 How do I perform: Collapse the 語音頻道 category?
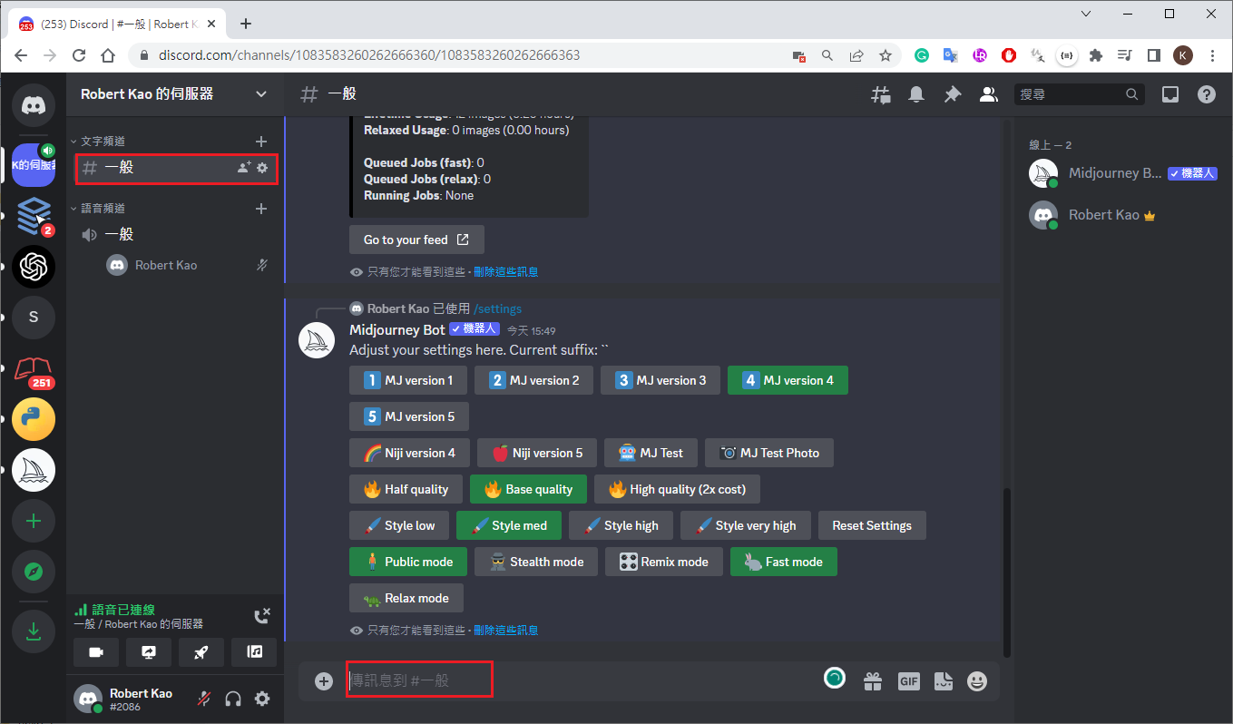[103, 209]
